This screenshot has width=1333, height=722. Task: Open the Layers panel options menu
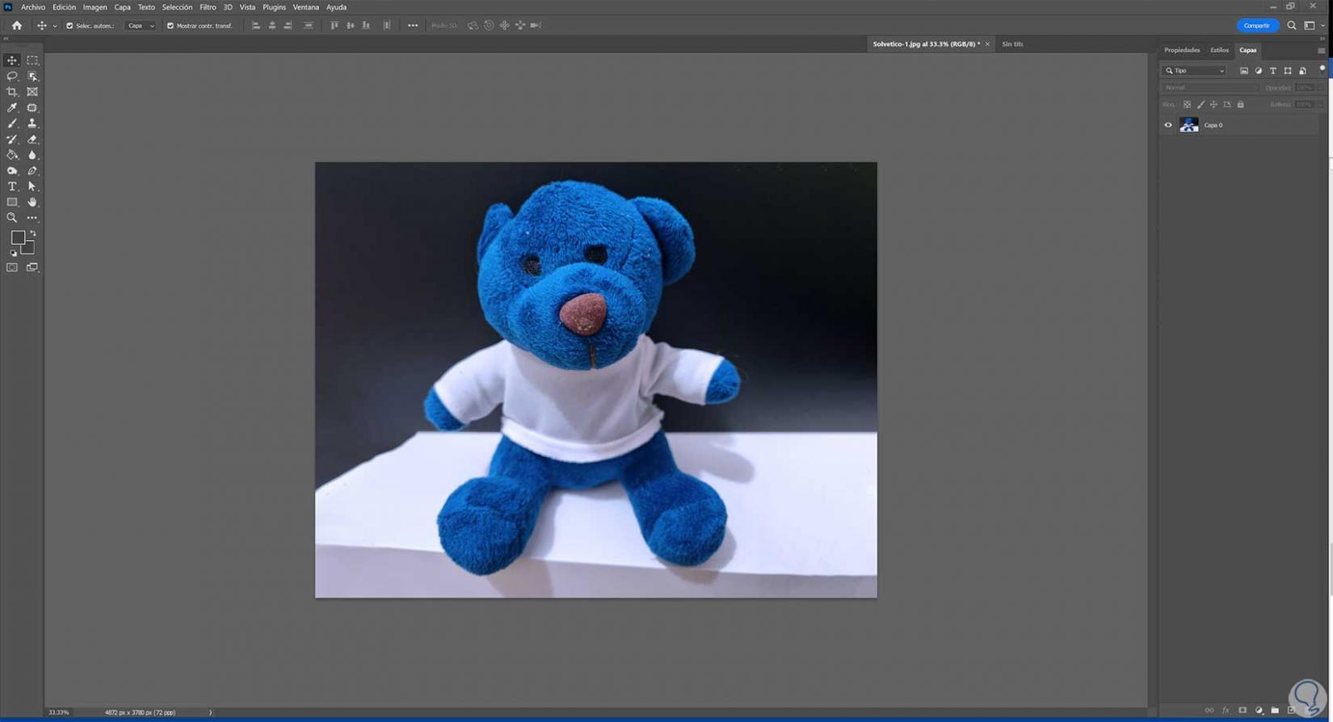click(x=1321, y=51)
